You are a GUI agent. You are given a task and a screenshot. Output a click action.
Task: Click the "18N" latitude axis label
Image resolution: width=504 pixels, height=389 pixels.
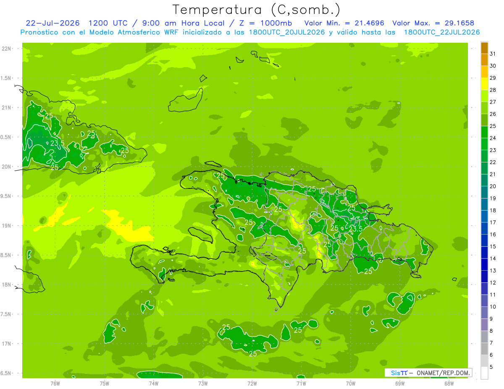point(7,285)
